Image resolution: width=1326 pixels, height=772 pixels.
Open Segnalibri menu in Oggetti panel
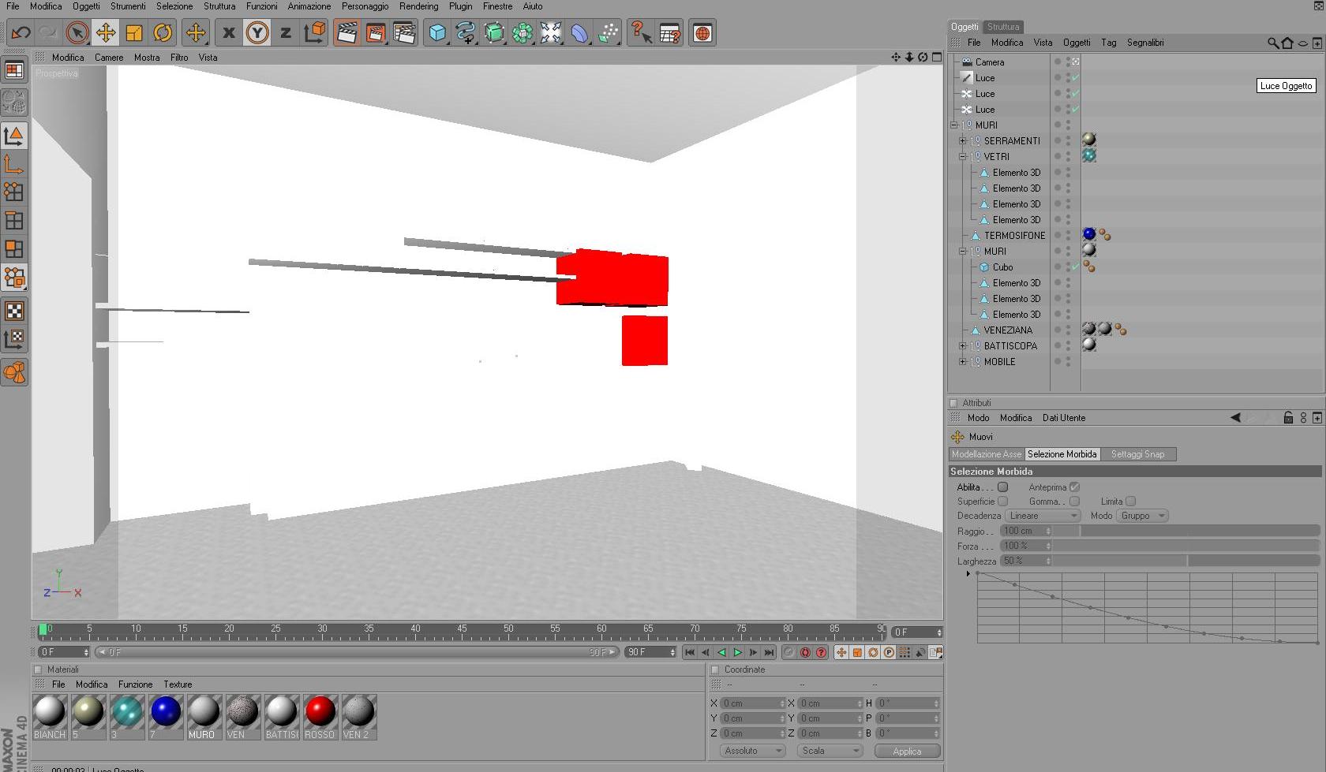coord(1145,43)
